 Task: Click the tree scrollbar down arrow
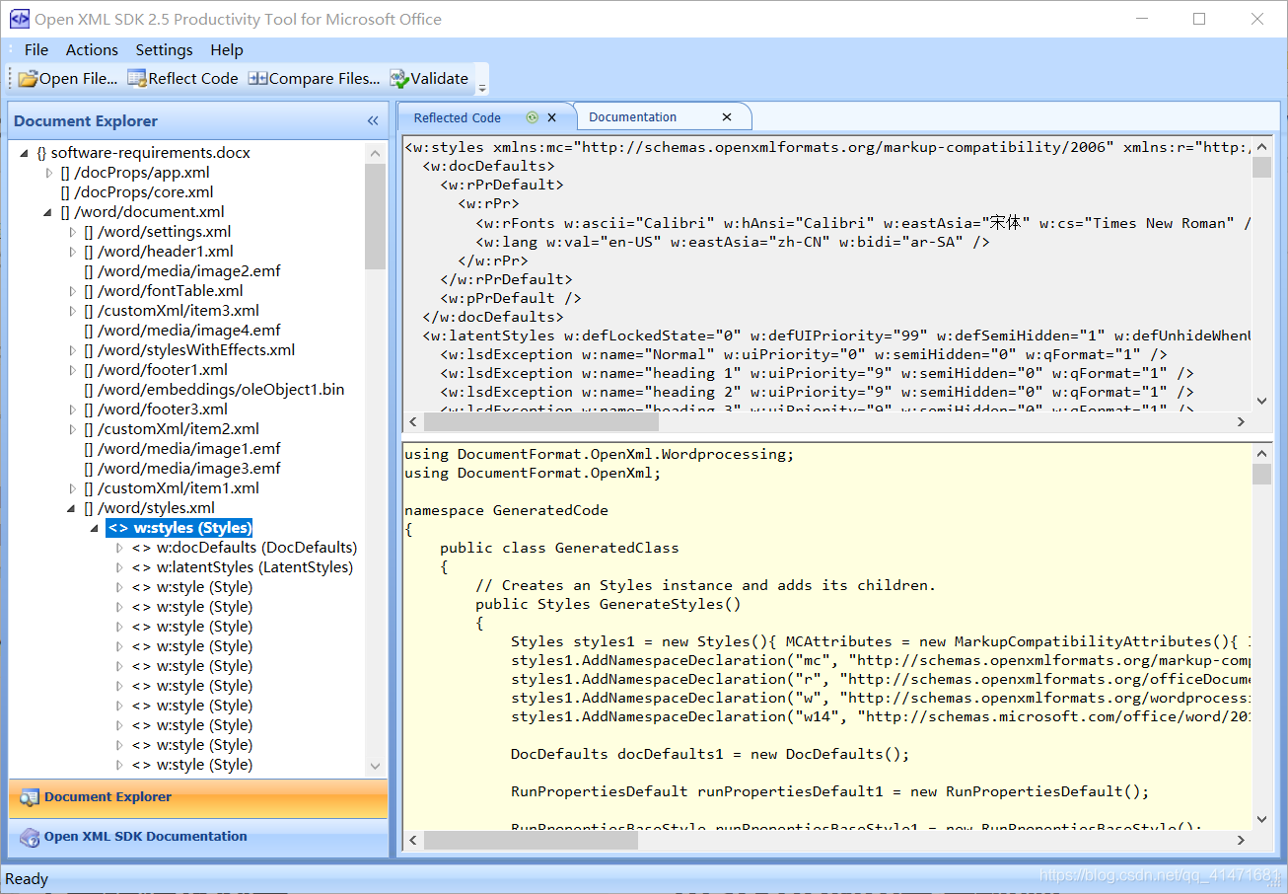pyautogui.click(x=375, y=766)
